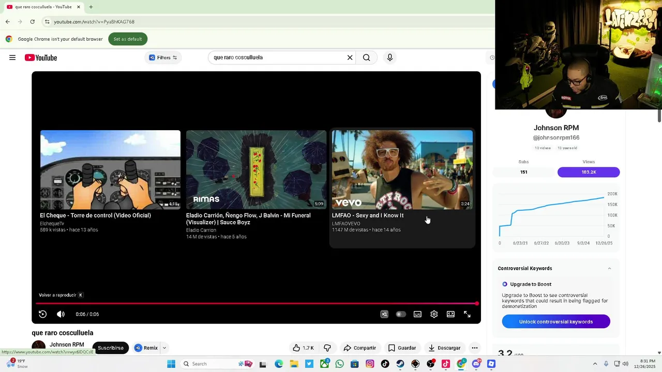This screenshot has height=372, width=662.
Task: Go back with the browser back arrow
Action: [8, 22]
